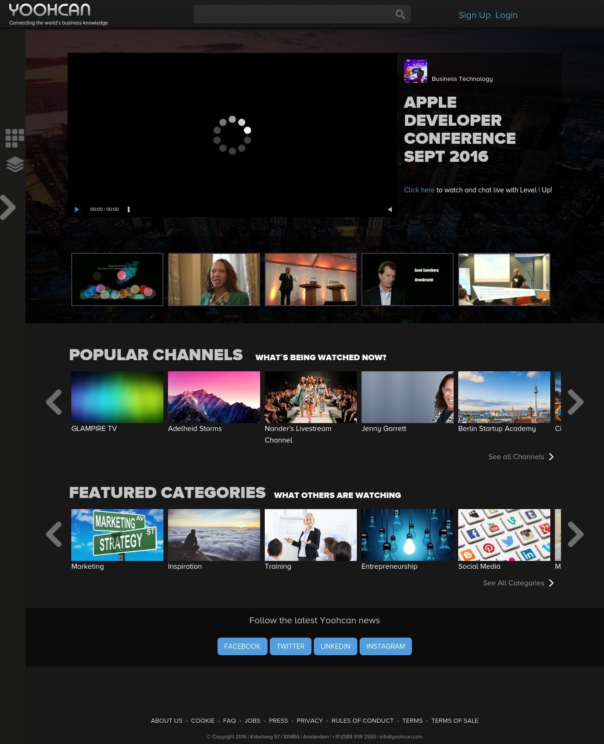Open the Sign Up link
Viewport: 604px width, 744px height.
pyautogui.click(x=474, y=15)
